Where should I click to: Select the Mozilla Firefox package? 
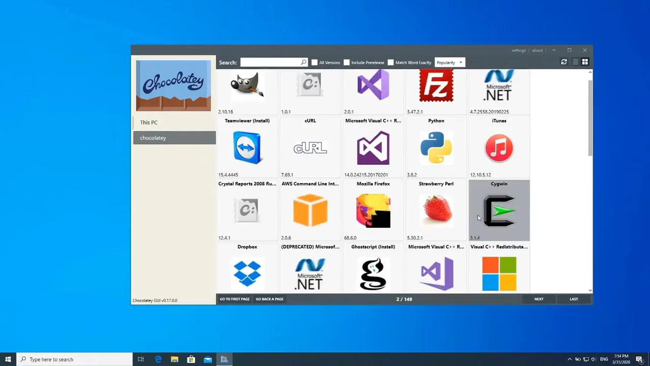373,210
